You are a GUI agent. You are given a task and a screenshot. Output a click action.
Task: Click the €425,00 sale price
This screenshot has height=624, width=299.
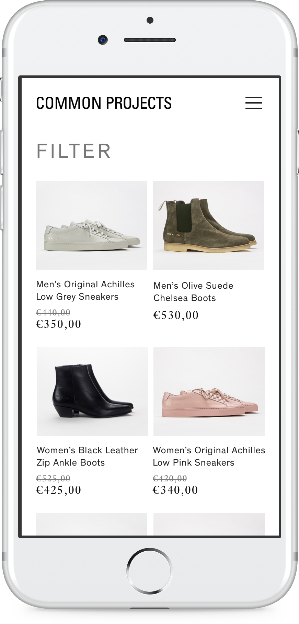[x=59, y=490]
